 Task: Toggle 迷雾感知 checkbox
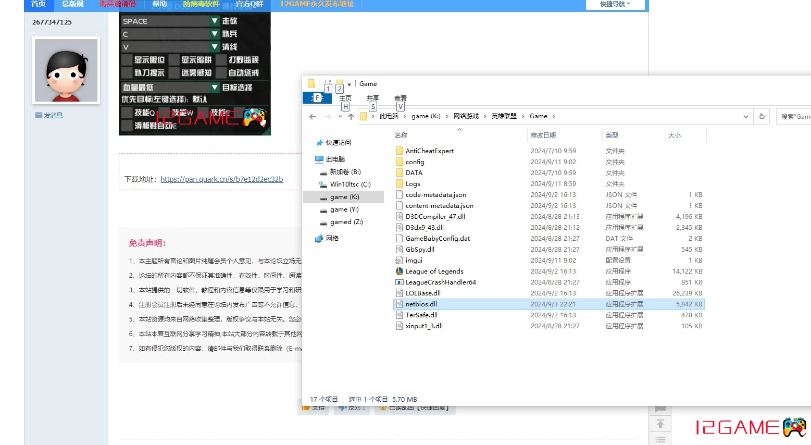click(x=174, y=73)
